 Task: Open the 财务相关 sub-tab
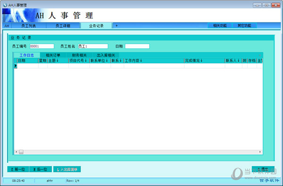click(x=79, y=55)
